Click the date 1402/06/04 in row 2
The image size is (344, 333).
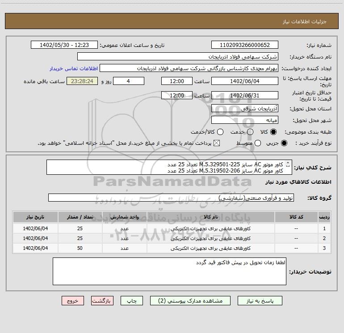coord(35,238)
